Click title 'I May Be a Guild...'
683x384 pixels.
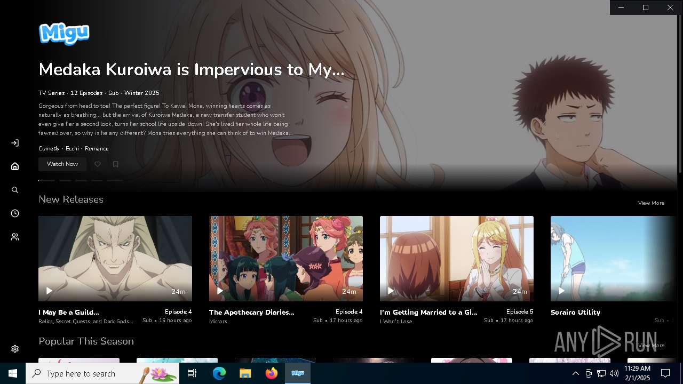pos(69,312)
